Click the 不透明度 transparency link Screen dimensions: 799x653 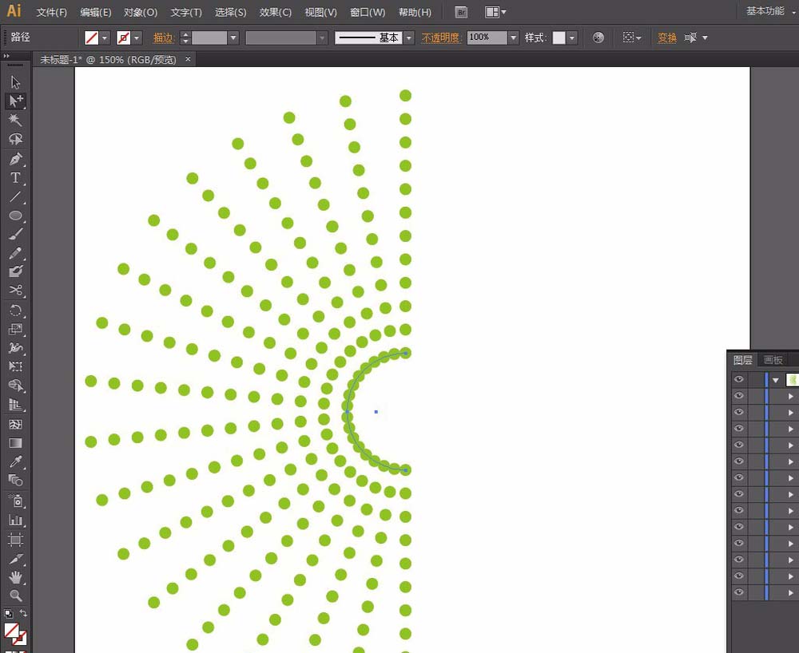click(441, 38)
